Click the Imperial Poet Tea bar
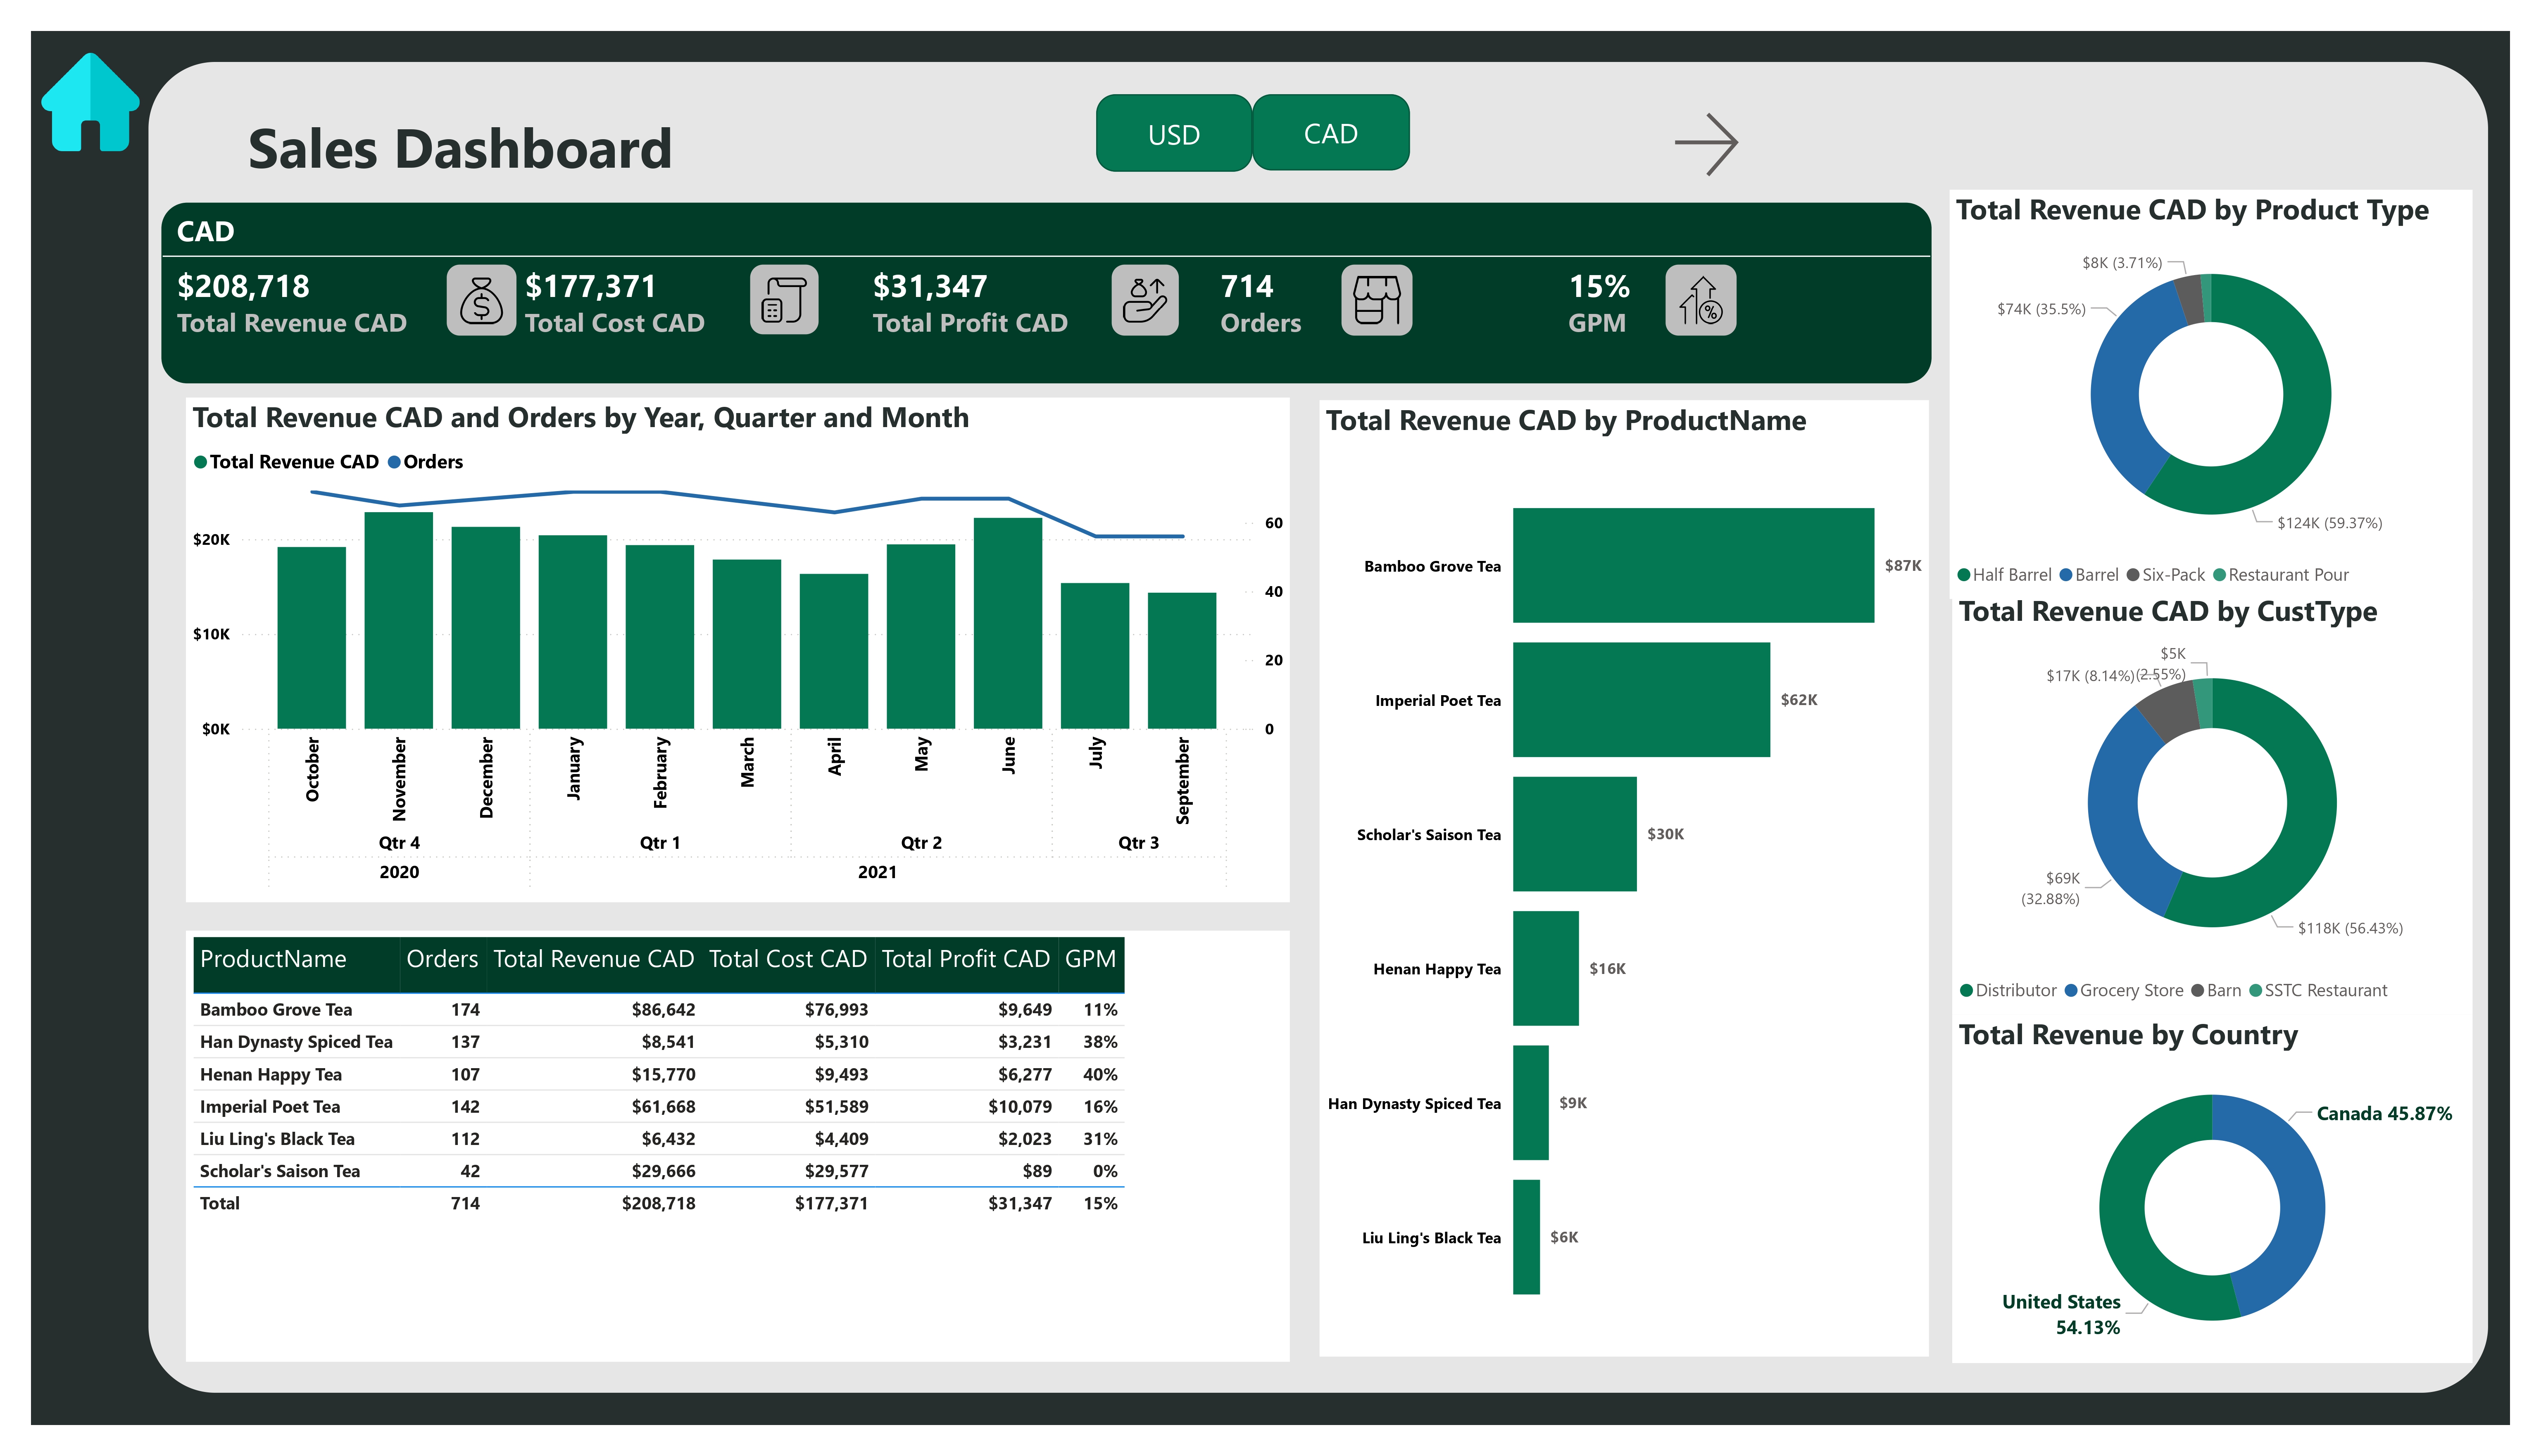Image resolution: width=2541 pixels, height=1456 pixels. point(1641,700)
